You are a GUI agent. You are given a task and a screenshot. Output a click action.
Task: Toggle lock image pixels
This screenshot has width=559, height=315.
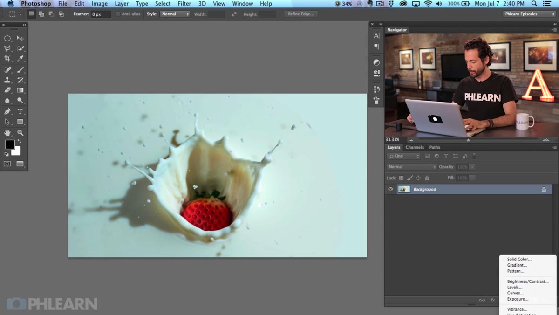click(x=410, y=178)
